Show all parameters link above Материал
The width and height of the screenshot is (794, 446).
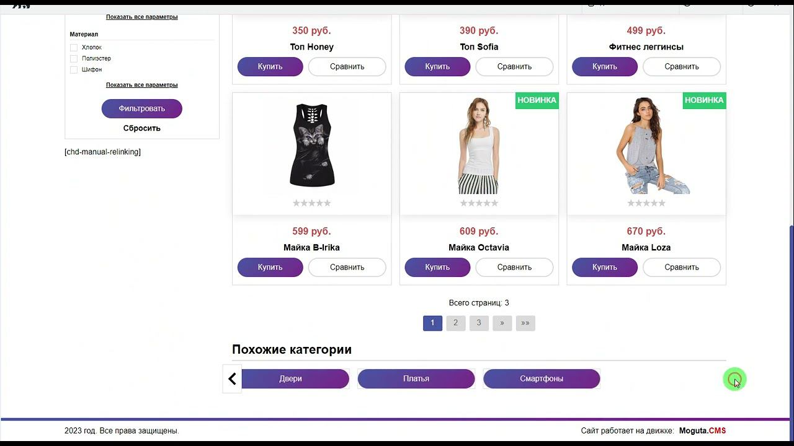(x=142, y=17)
